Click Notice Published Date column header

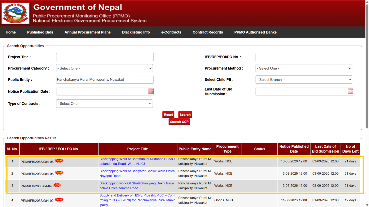294,149
